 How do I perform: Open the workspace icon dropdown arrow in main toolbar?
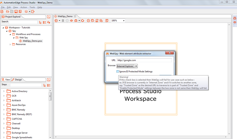click(30, 12)
